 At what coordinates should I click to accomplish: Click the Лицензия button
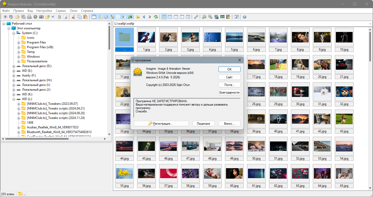pyautogui.click(x=204, y=124)
